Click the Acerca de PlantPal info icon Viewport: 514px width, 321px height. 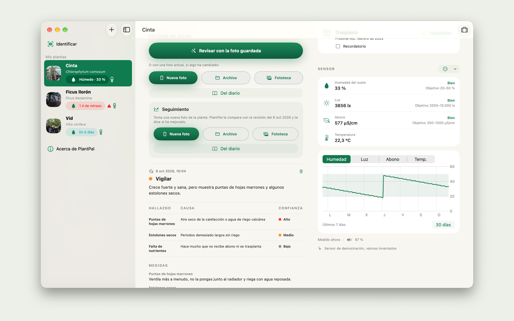point(50,149)
